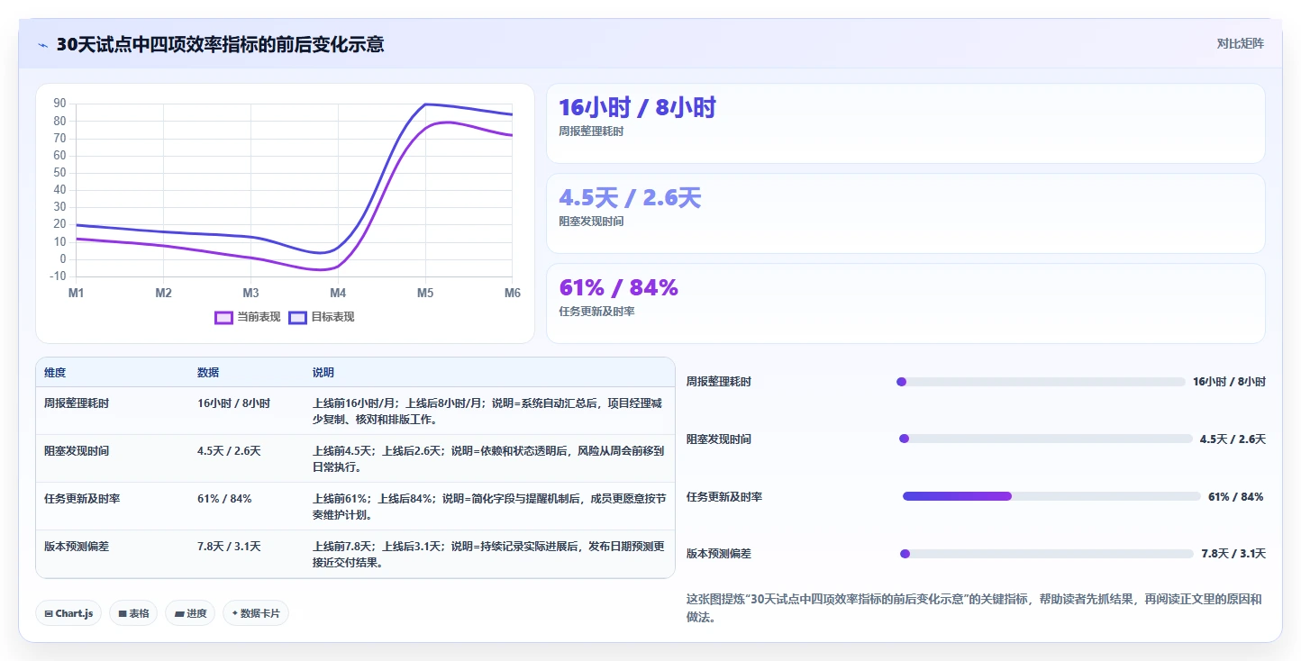Image resolution: width=1301 pixels, height=661 pixels.
Task: Click the 对比矩阵 label in header
Action: [x=1240, y=44]
